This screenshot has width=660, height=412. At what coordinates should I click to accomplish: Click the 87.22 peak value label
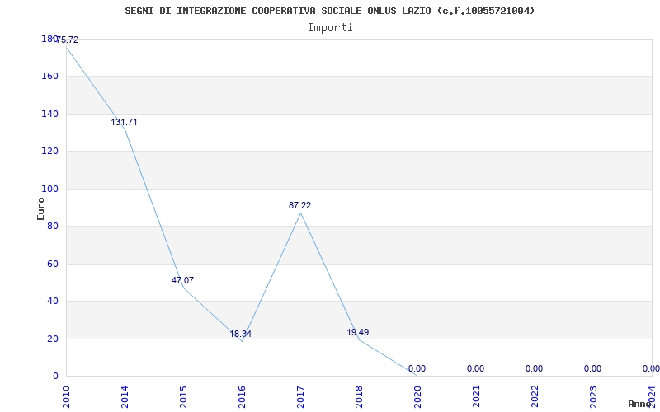click(x=299, y=205)
